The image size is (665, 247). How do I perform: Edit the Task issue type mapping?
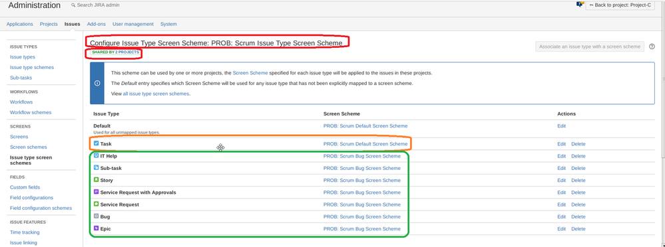(562, 144)
